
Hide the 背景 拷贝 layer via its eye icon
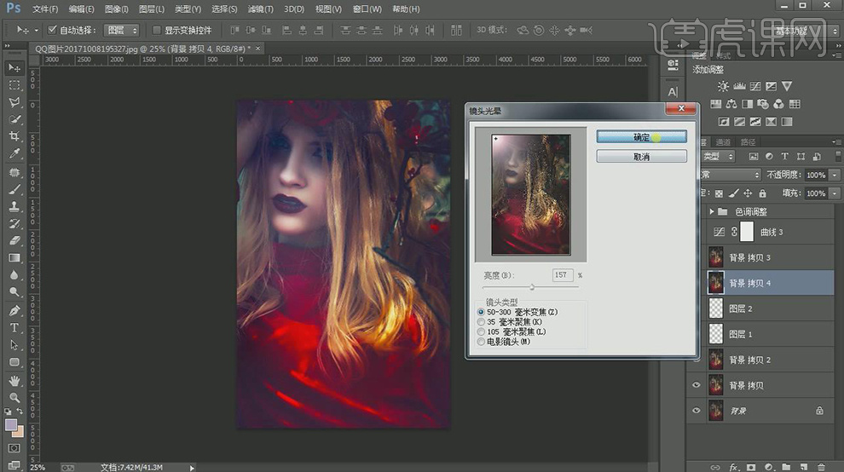coord(697,386)
